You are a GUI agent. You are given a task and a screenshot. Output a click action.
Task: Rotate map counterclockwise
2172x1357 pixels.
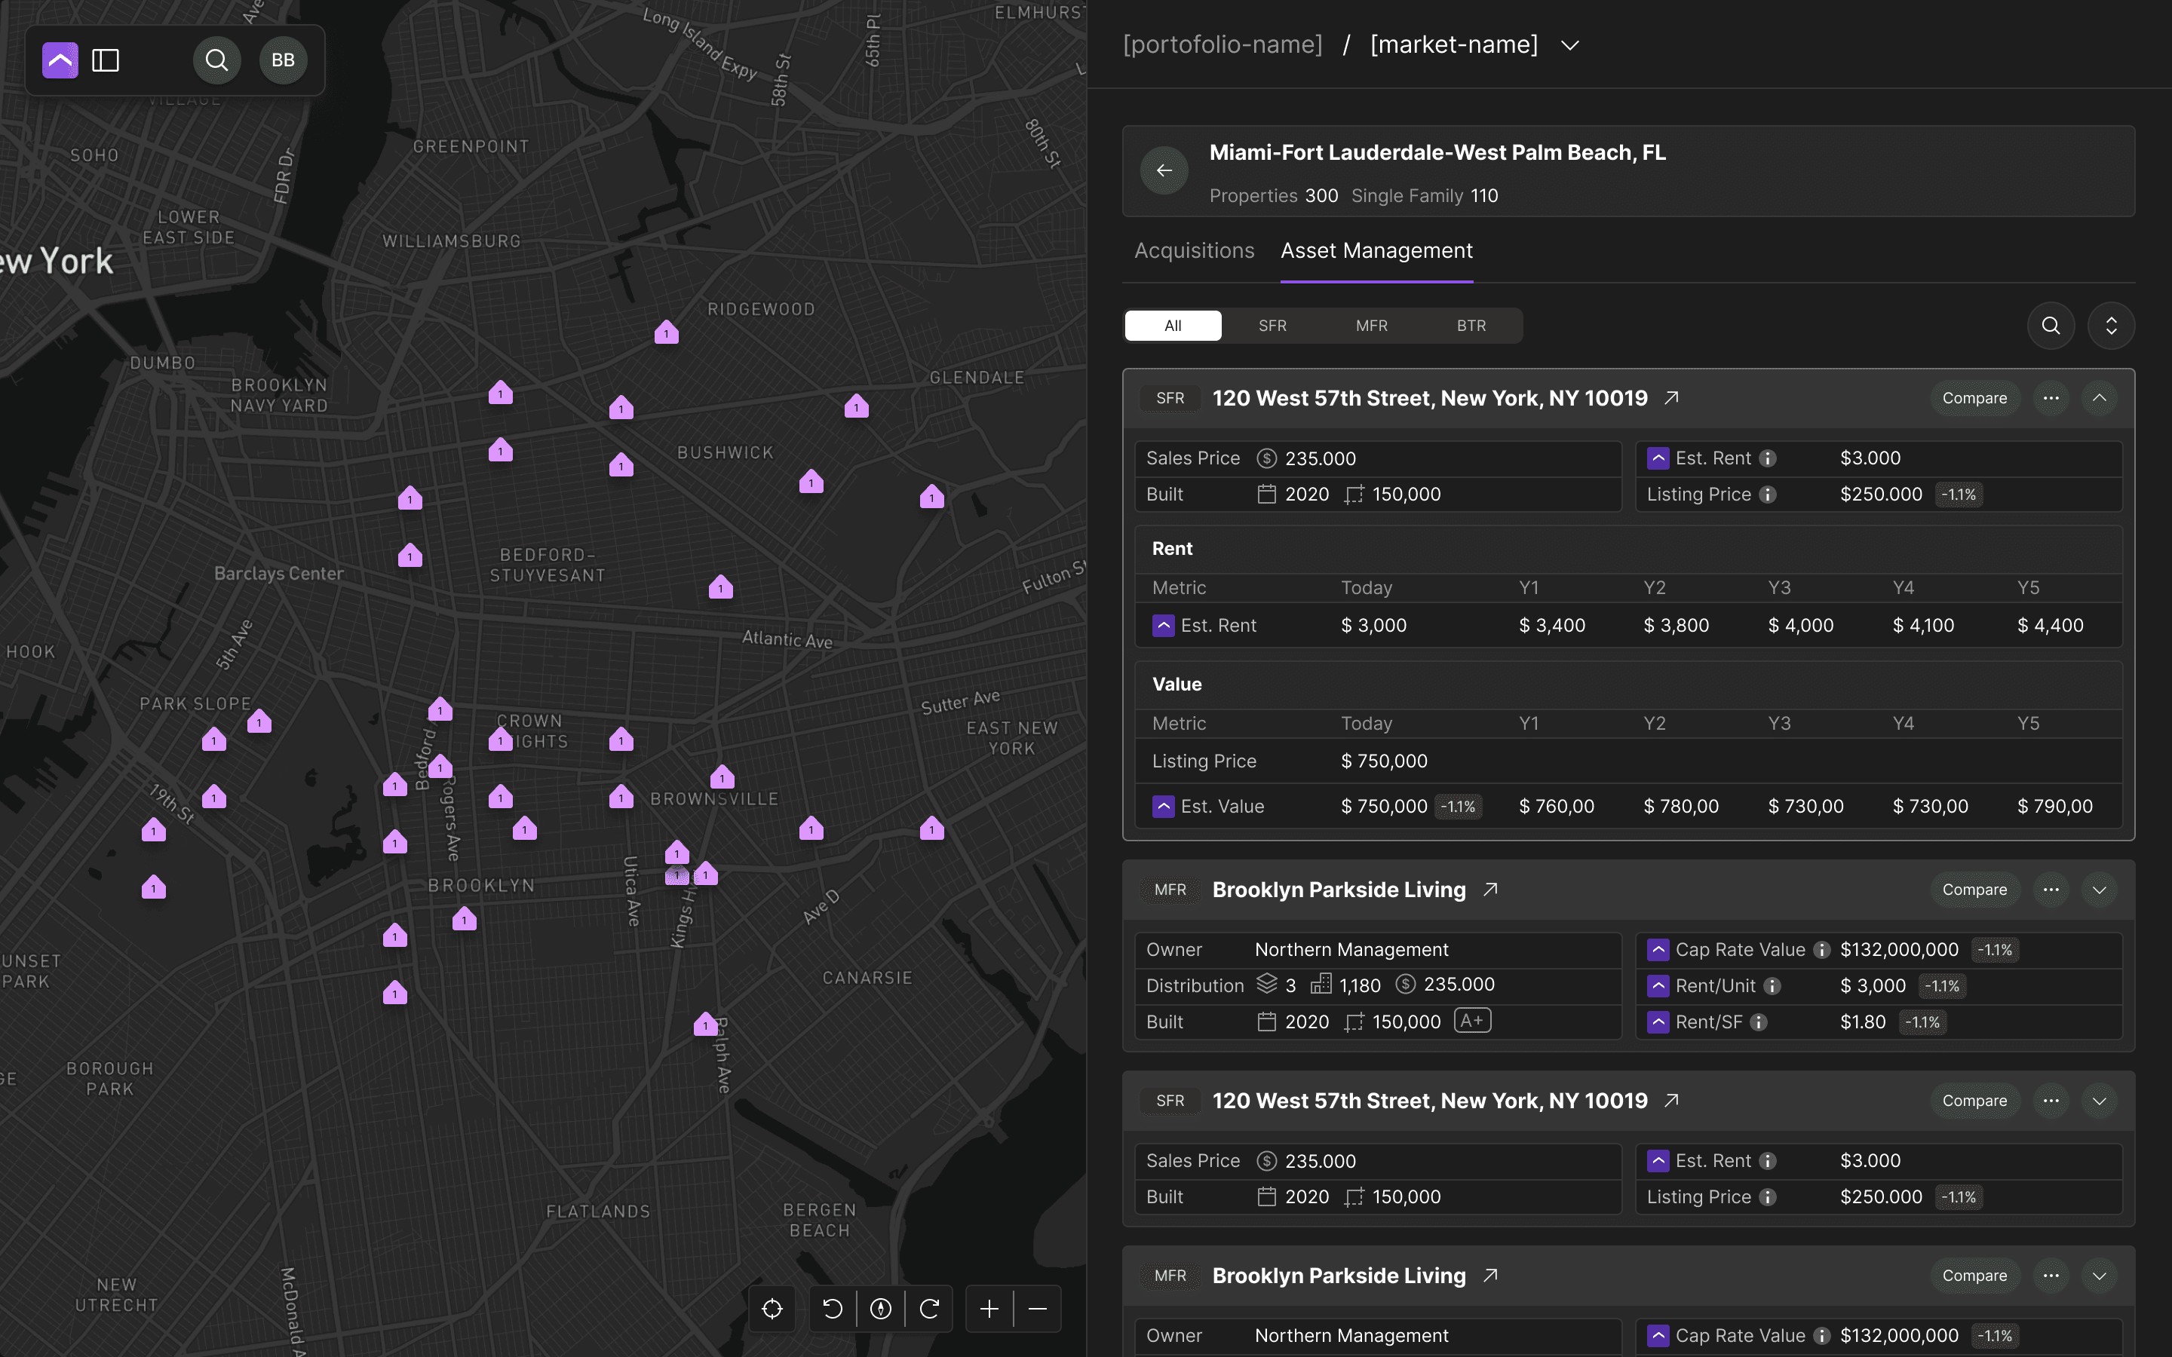click(833, 1309)
